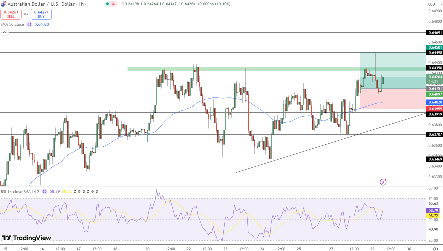Click the purple lightning bolt alert icon

point(383,182)
